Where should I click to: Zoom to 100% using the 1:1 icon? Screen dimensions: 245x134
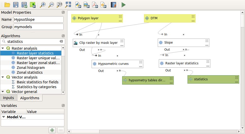pyautogui.click(x=60, y=5)
